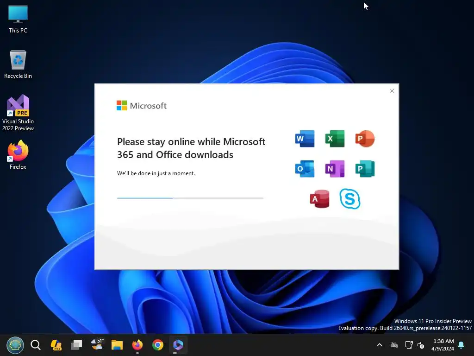This screenshot has height=356, width=474.
Task: Open the Start menu button
Action: pyautogui.click(x=15, y=345)
